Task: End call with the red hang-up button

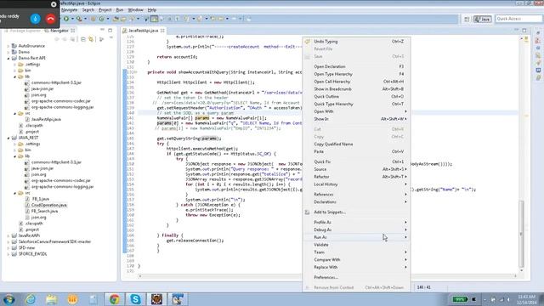Action: [51, 19]
